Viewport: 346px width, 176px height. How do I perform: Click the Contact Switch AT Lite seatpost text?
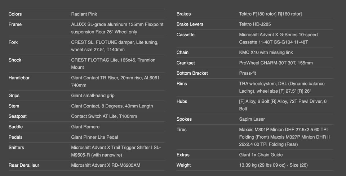pyautogui.click(x=104, y=116)
